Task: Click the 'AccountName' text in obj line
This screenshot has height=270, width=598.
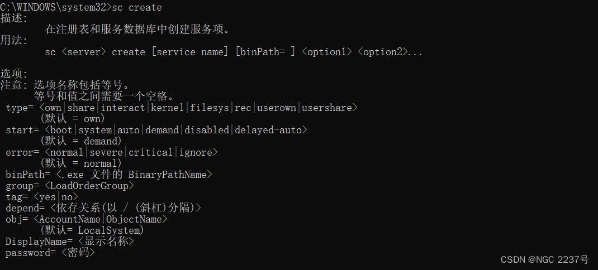Action: click(x=70, y=219)
